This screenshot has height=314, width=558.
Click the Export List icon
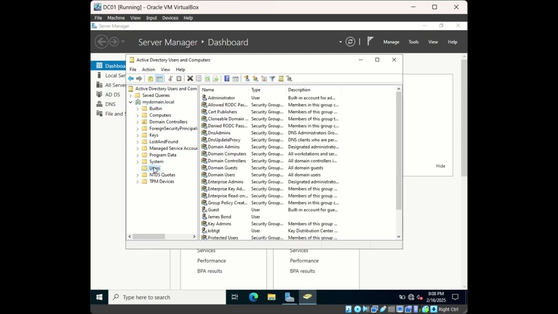tap(215, 78)
